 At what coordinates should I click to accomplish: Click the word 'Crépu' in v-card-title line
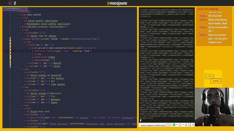pos(52,57)
